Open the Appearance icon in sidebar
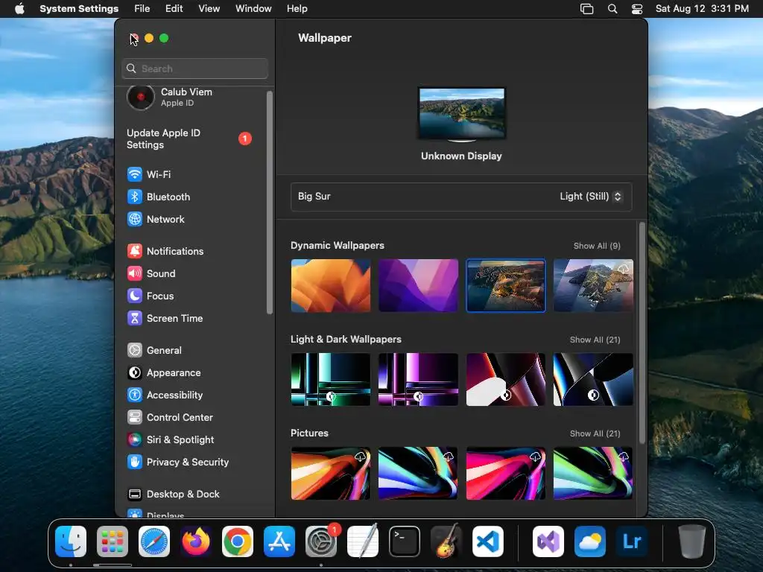This screenshot has width=763, height=572. (x=134, y=372)
